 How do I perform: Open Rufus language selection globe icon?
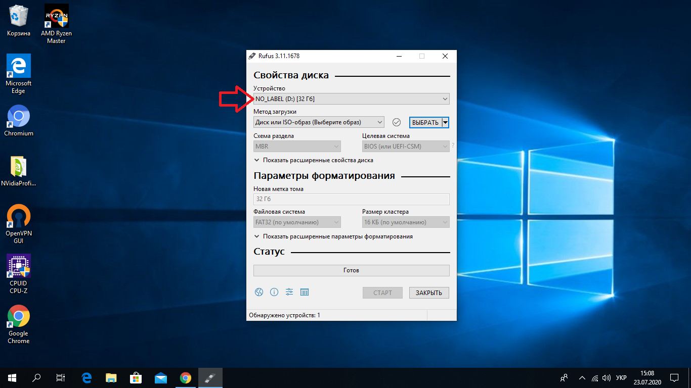tap(259, 292)
